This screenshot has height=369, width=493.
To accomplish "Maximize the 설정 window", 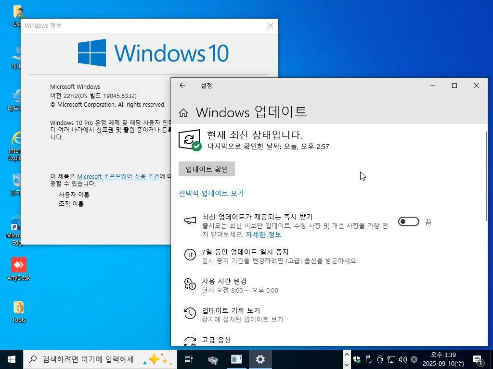I will 454,86.
